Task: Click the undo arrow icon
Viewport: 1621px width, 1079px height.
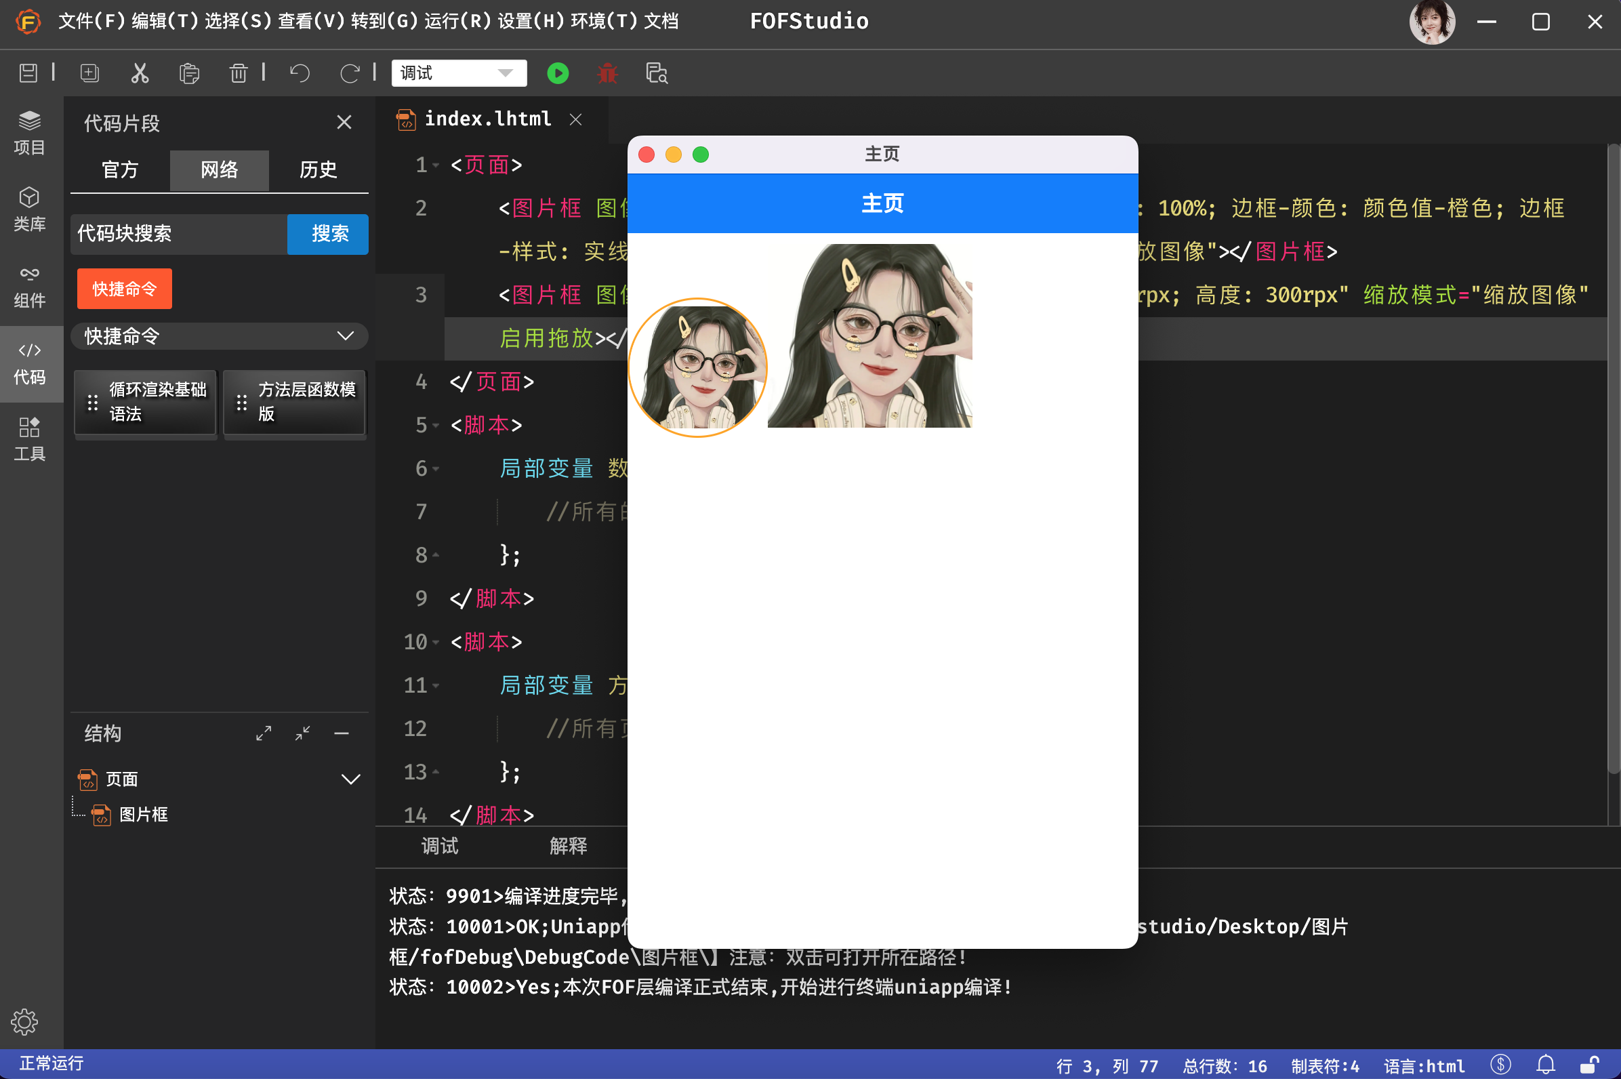Action: click(300, 73)
